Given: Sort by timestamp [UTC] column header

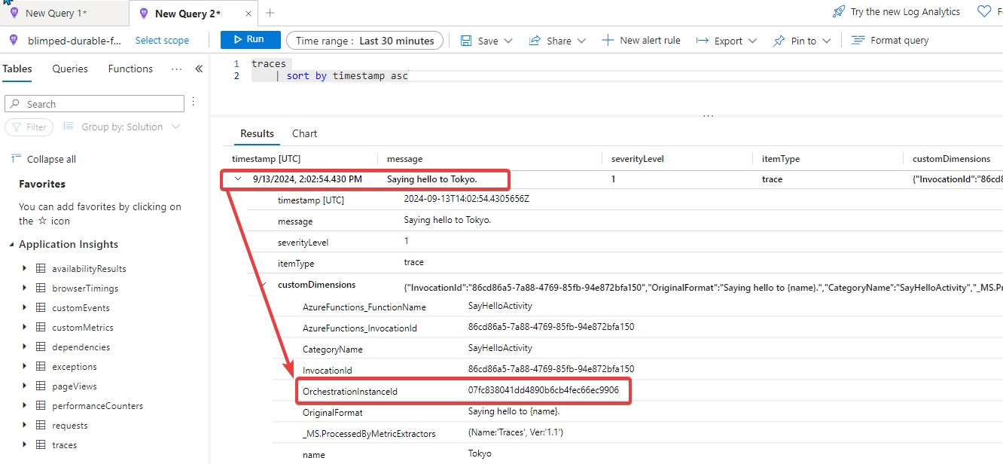Looking at the screenshot, I should click(x=267, y=159).
